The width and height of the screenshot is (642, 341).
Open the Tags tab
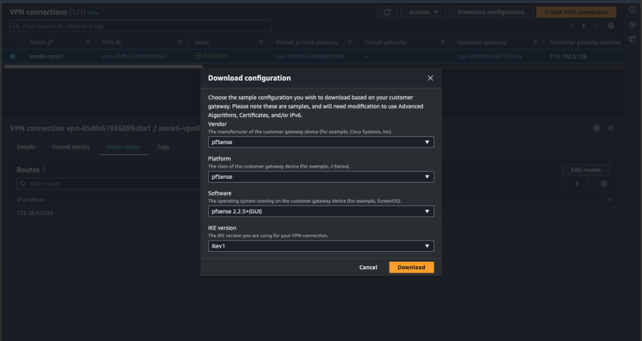point(163,147)
